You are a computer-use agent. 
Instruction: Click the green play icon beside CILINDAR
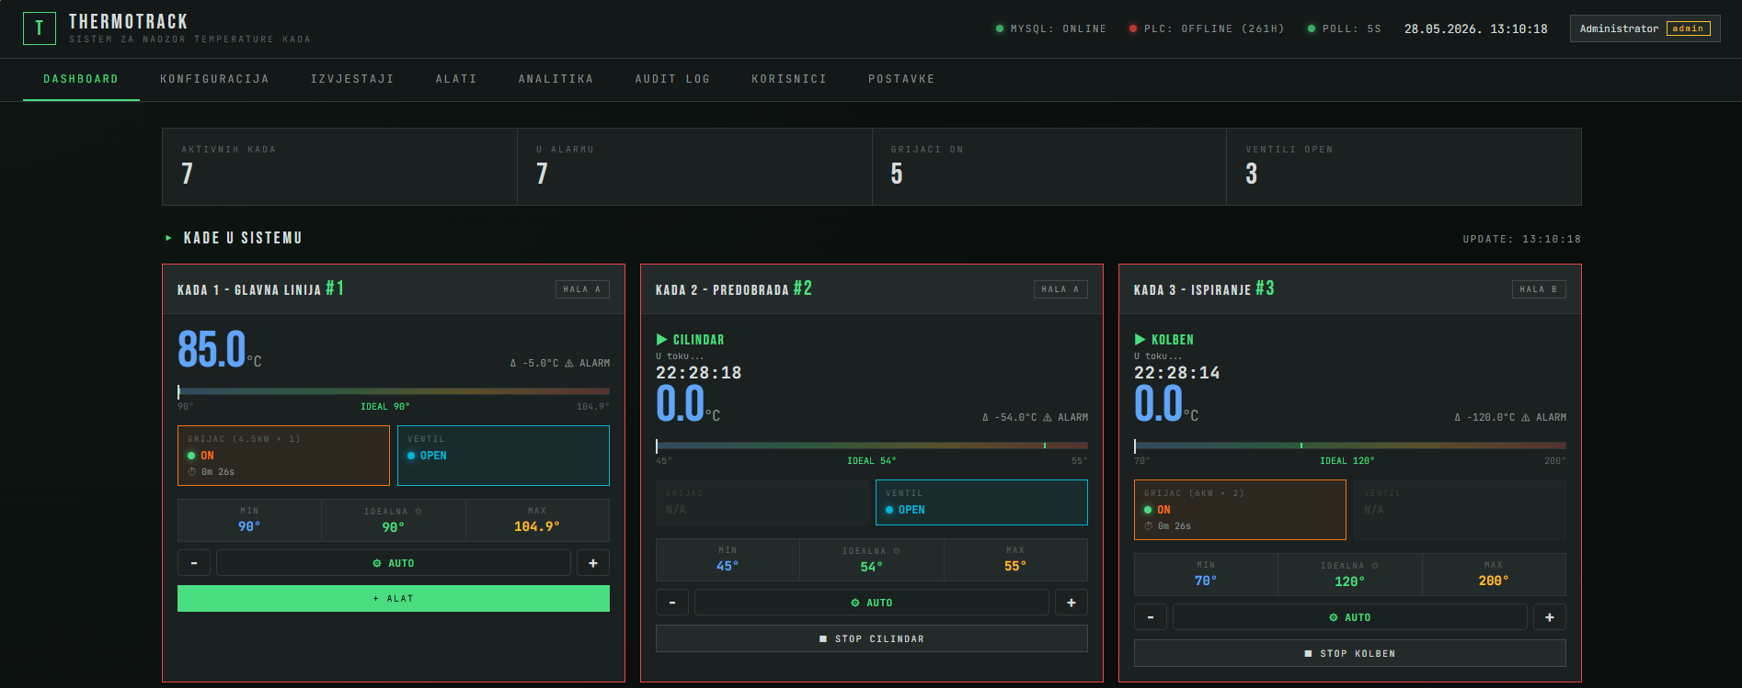[661, 340]
